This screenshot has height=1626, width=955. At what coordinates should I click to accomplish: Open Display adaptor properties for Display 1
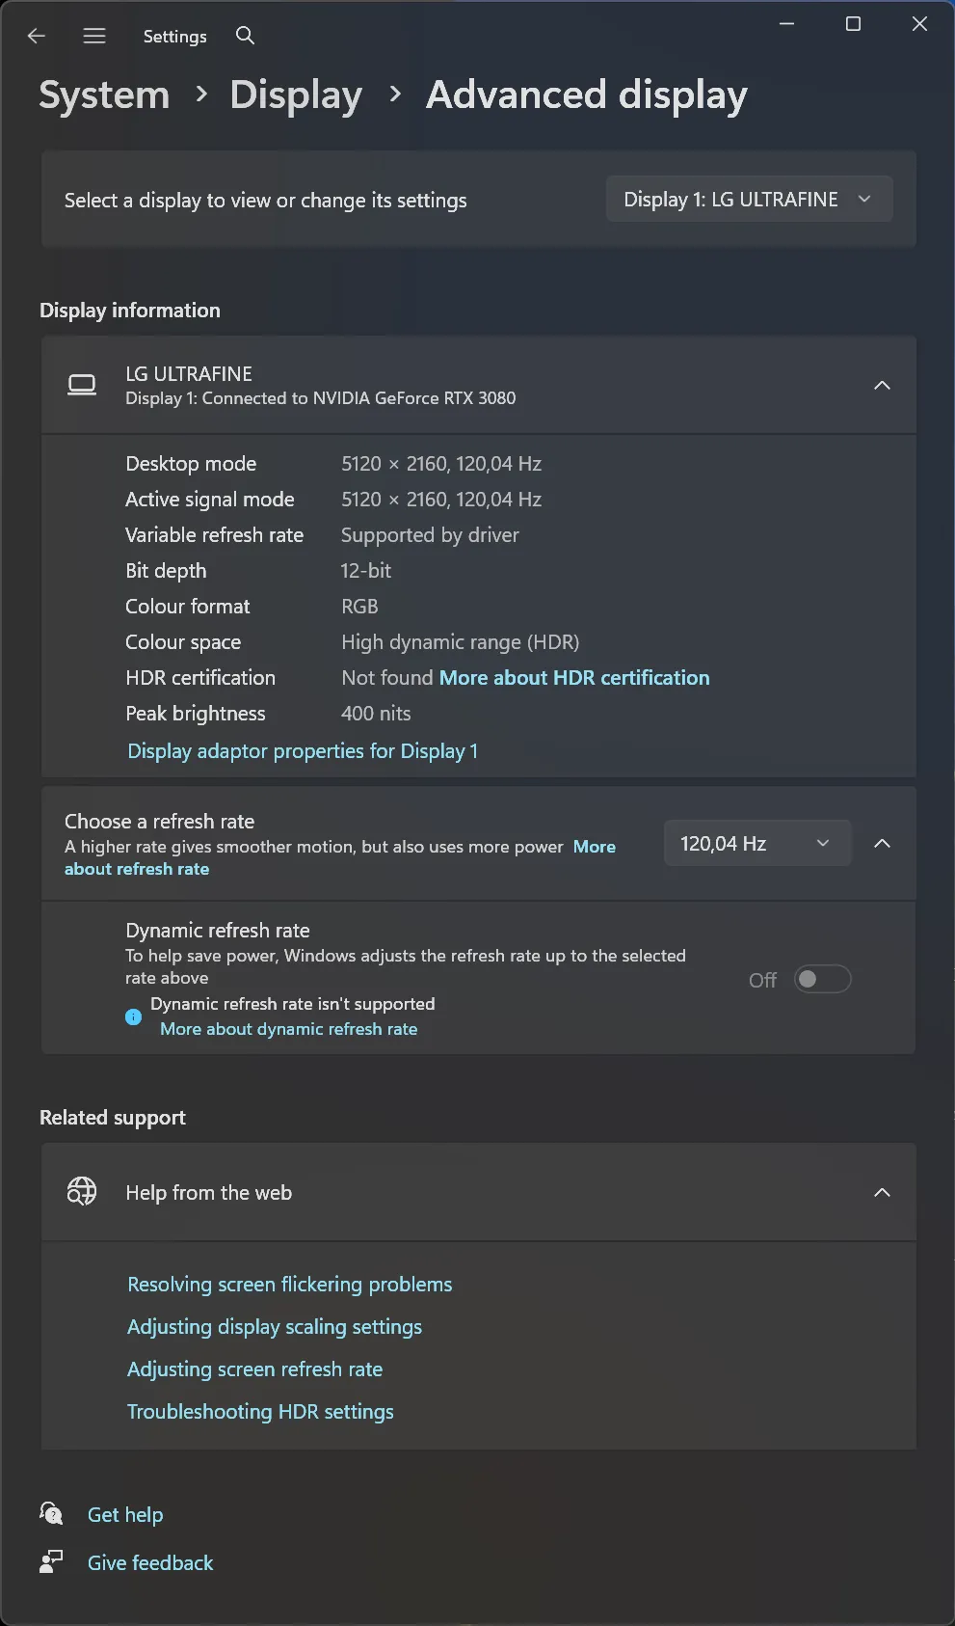pos(303,751)
